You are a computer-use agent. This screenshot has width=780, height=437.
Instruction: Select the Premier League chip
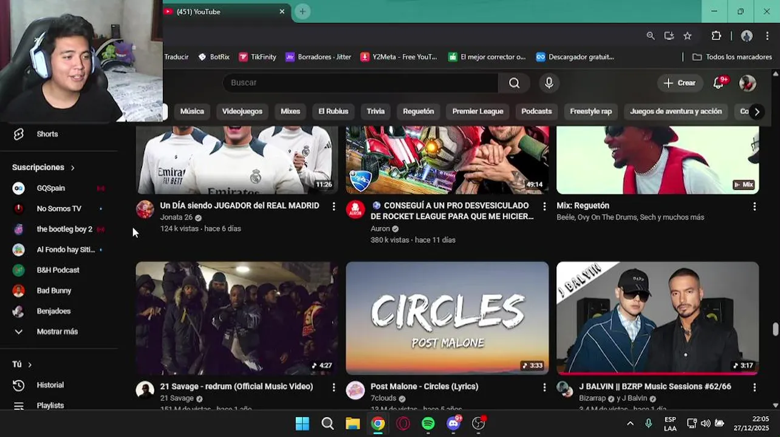(477, 112)
